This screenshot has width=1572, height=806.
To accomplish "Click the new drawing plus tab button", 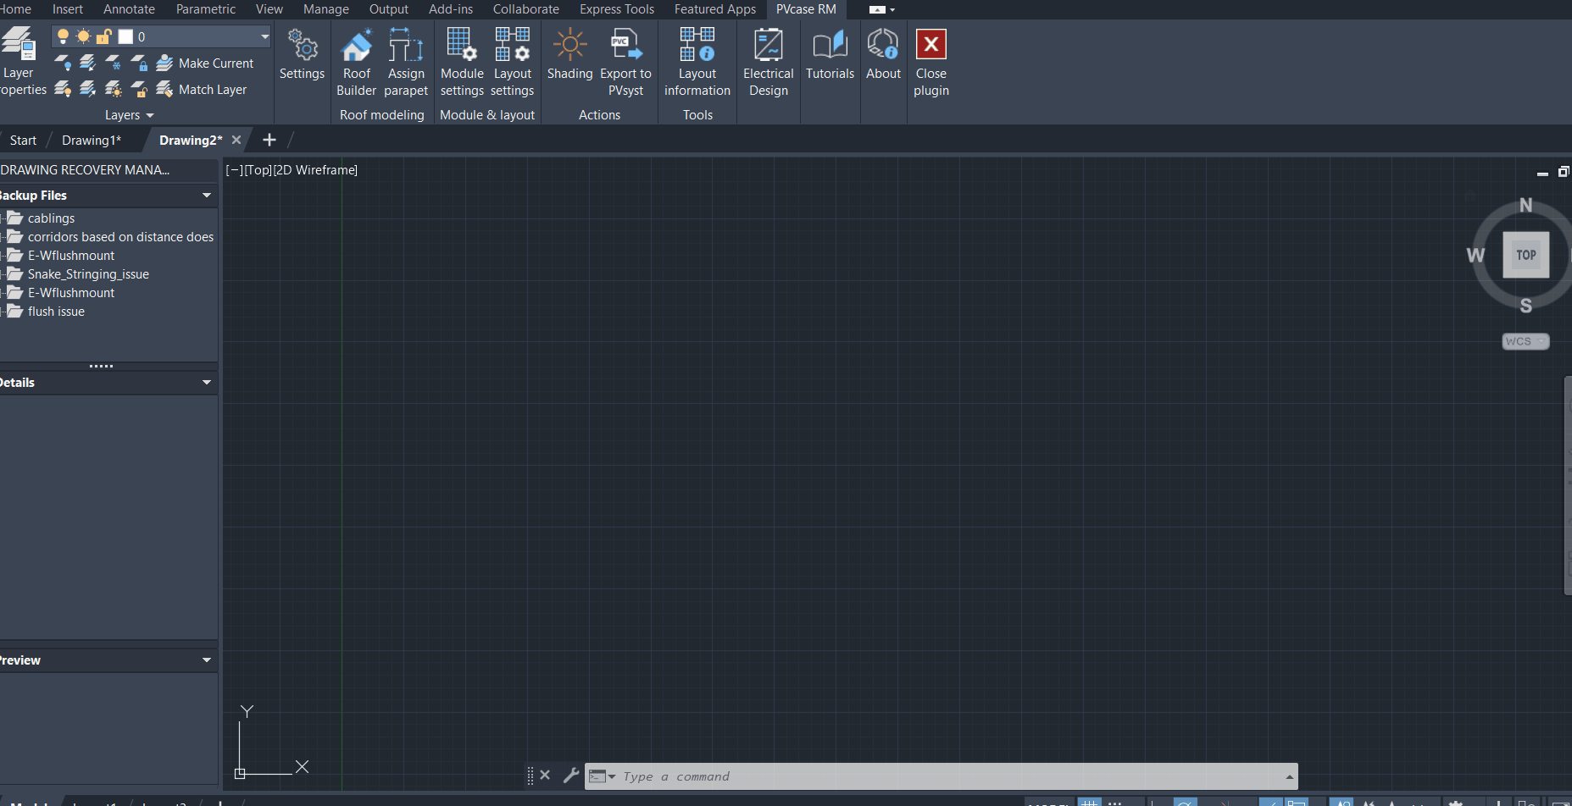I will [269, 140].
